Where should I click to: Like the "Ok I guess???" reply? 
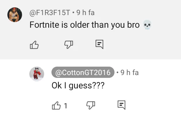56,105
